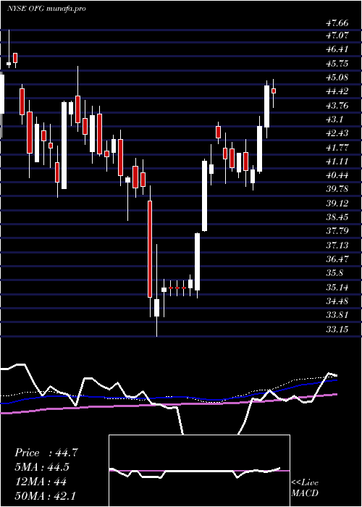Click the '50MA : 42.1' readout
Screen dimensions: 362x507
45,495
